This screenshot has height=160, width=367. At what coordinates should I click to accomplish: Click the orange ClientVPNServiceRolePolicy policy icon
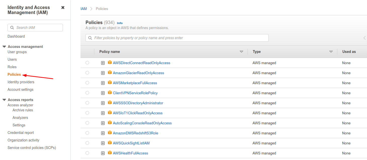point(110,93)
